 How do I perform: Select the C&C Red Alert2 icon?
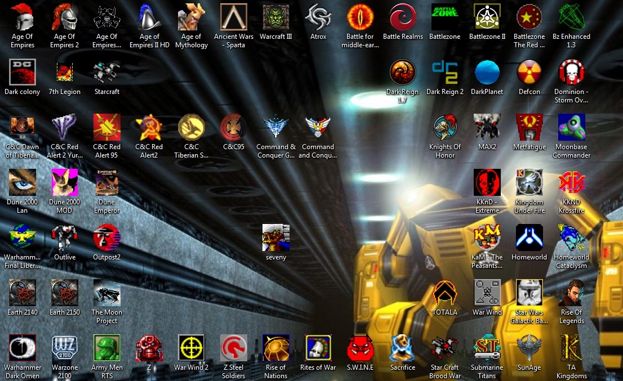pyautogui.click(x=149, y=127)
